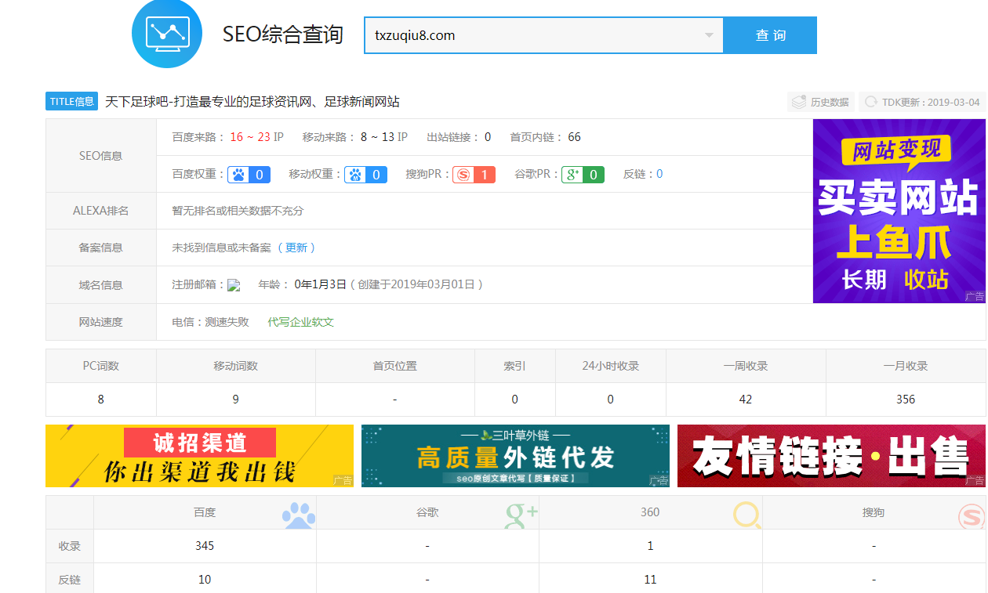Click 百度 反链 value 10
The image size is (988, 593).
tap(205, 580)
